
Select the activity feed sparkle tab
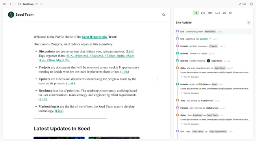coord(196,13)
